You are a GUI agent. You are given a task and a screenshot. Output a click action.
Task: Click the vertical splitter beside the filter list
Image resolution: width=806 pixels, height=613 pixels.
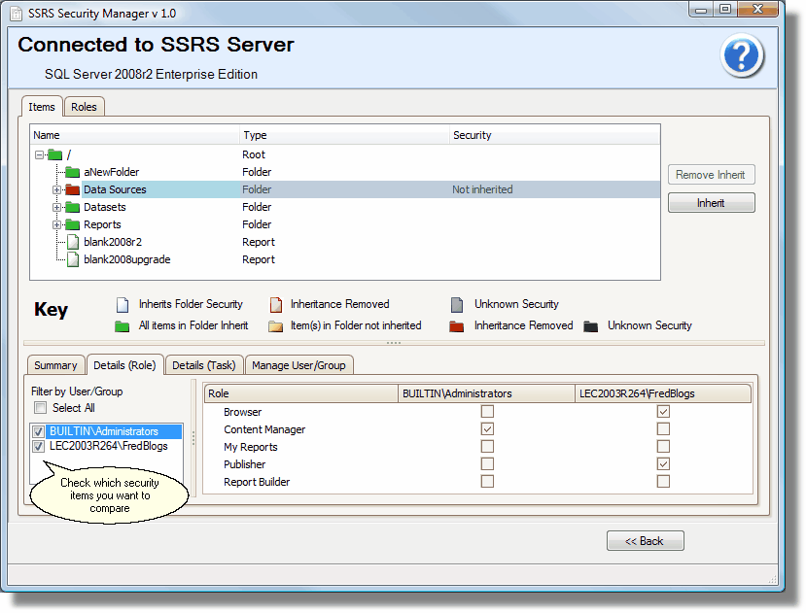coord(193,438)
